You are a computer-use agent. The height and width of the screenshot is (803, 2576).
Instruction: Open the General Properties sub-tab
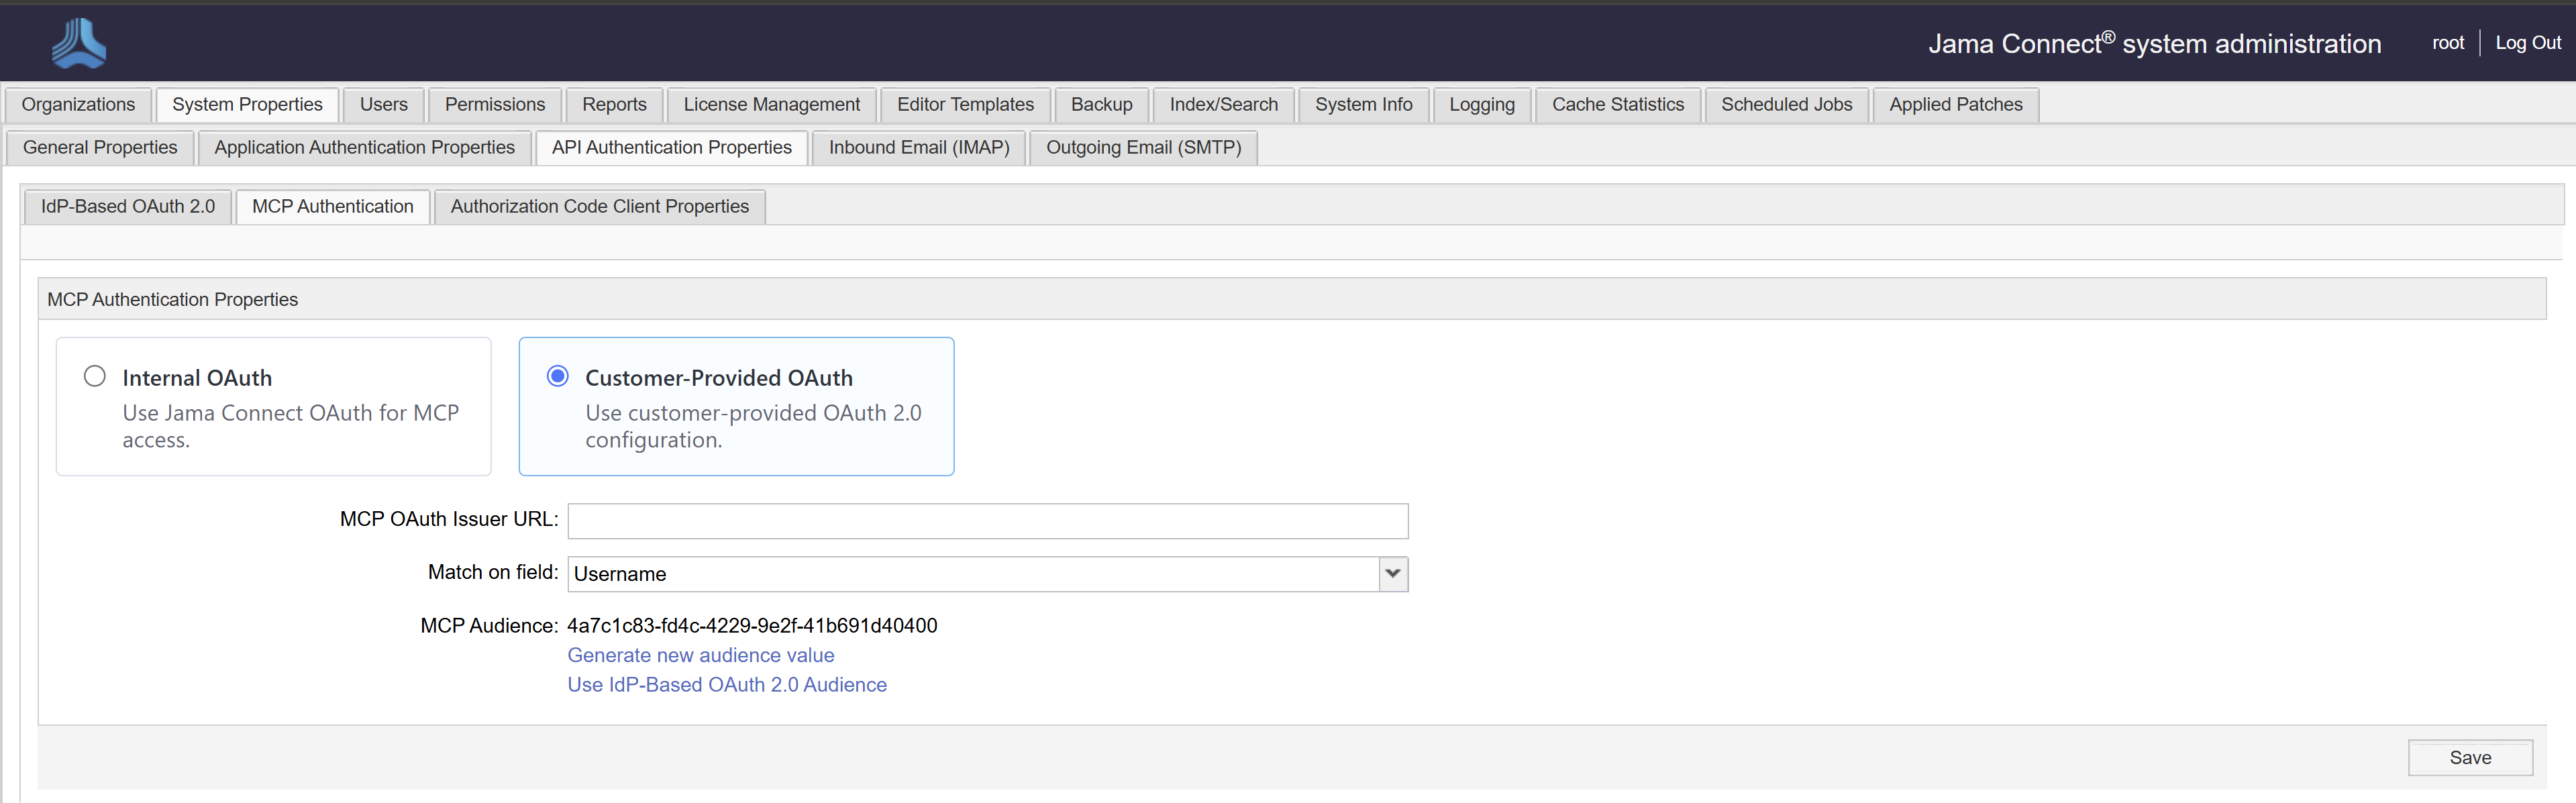click(100, 148)
